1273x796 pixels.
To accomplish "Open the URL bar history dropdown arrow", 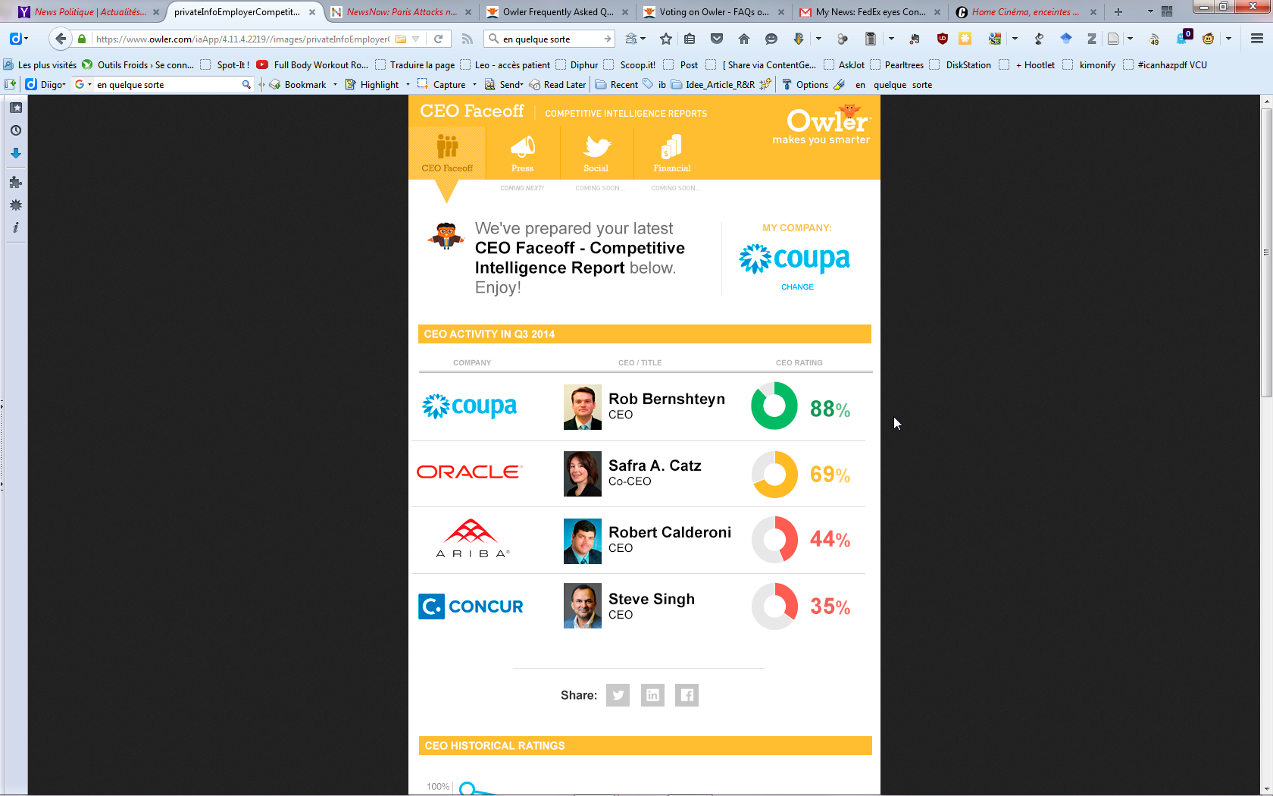I will [415, 39].
